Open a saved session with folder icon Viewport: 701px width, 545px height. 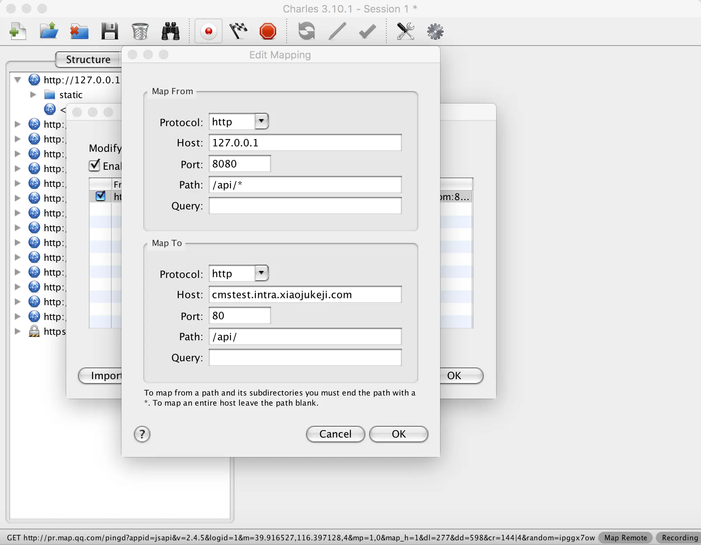pyautogui.click(x=49, y=31)
